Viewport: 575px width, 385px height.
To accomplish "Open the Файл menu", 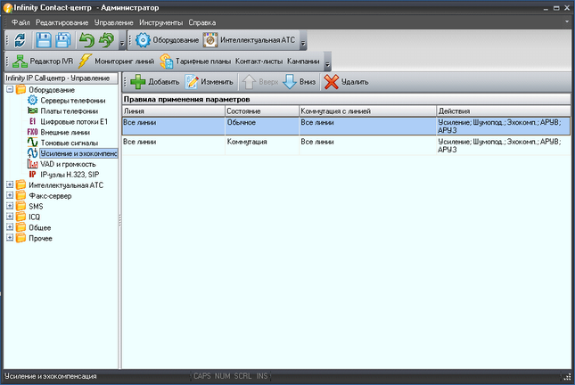I will (x=21, y=23).
